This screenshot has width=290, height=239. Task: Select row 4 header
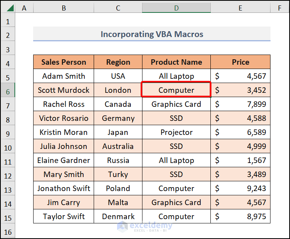(x=8, y=62)
